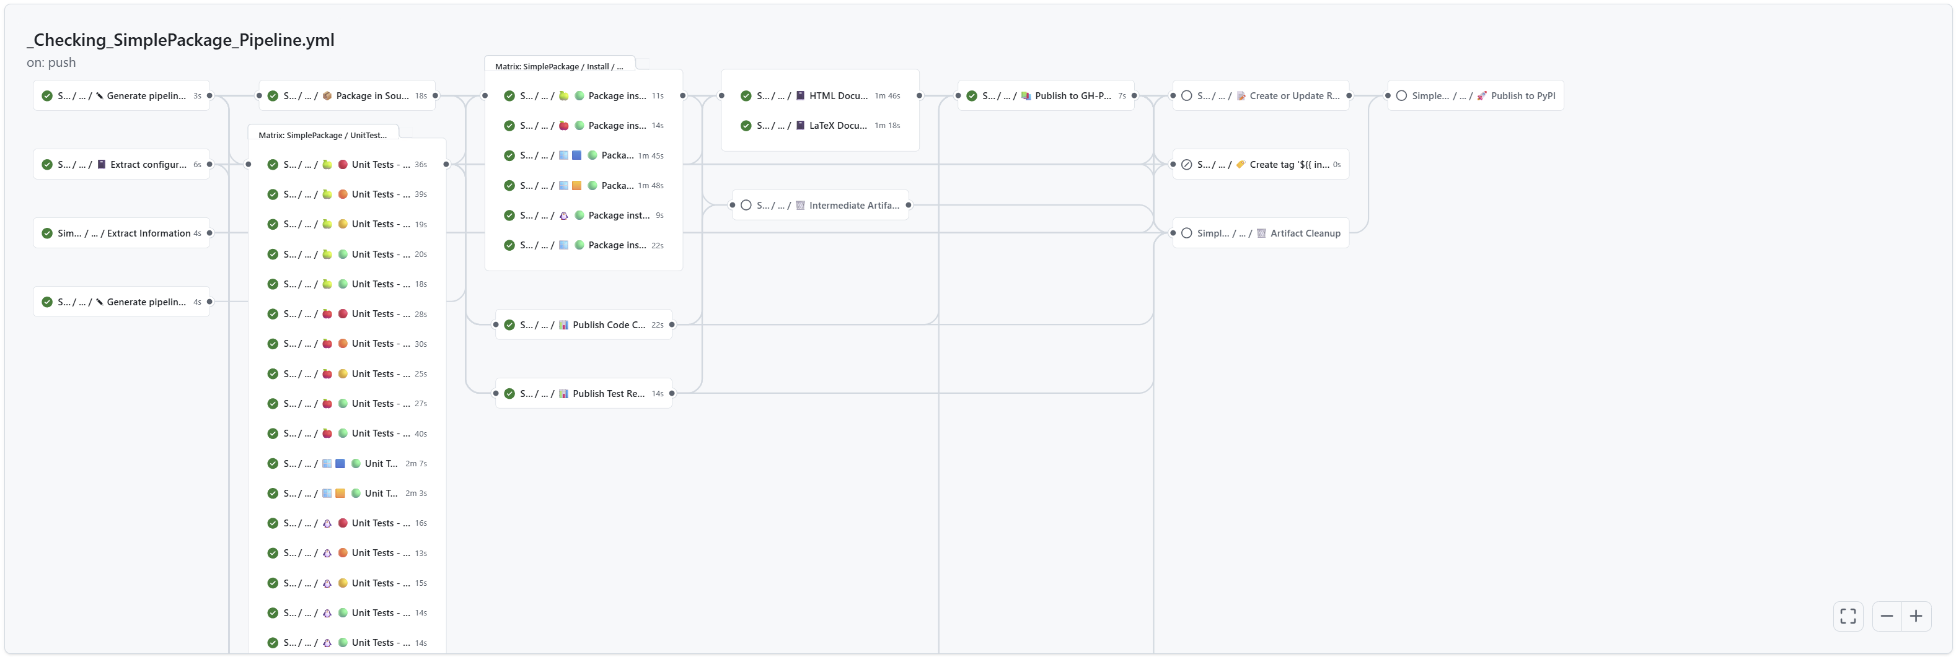This screenshot has height=657, width=1956.
Task: Open the Publish to GH-Pages job
Action: coord(1072,95)
